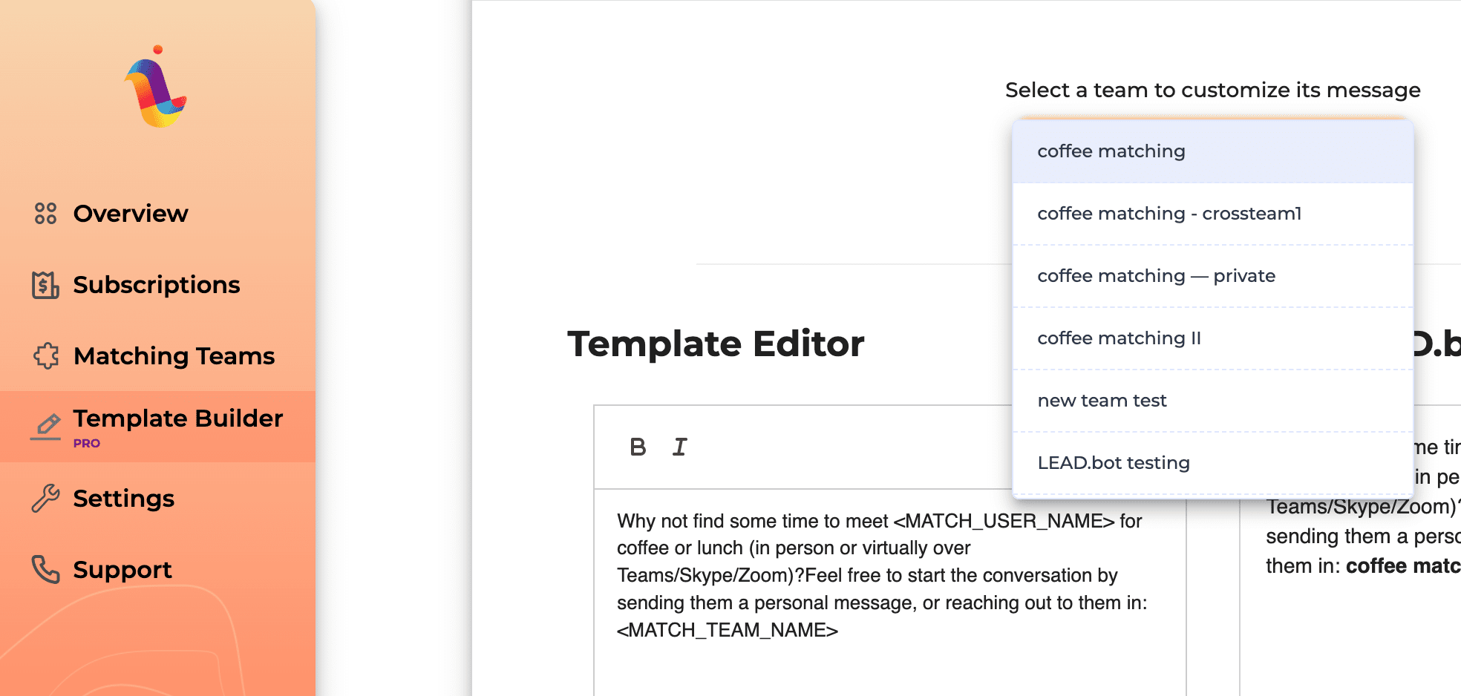Click the Overview grid icon
Viewport: 1461px width, 696px height.
tap(45, 214)
